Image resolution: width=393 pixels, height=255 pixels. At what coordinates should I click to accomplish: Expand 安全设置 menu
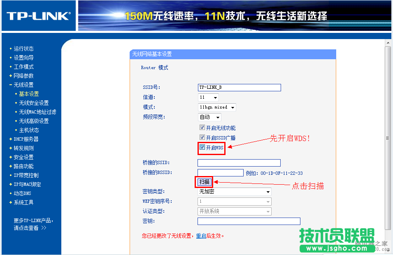(x=23, y=157)
